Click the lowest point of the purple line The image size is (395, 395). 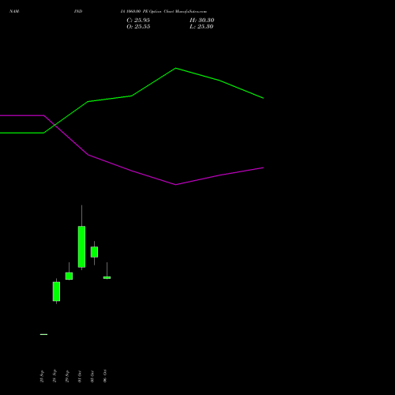click(x=175, y=185)
